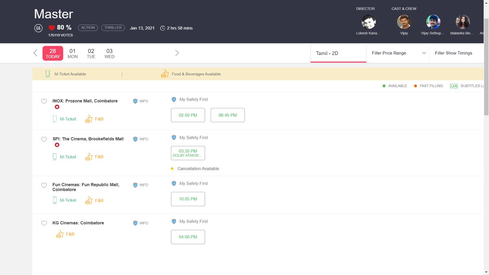Favorite Fun Cinemas with heart icon
This screenshot has height=275, width=489.
coord(44,185)
